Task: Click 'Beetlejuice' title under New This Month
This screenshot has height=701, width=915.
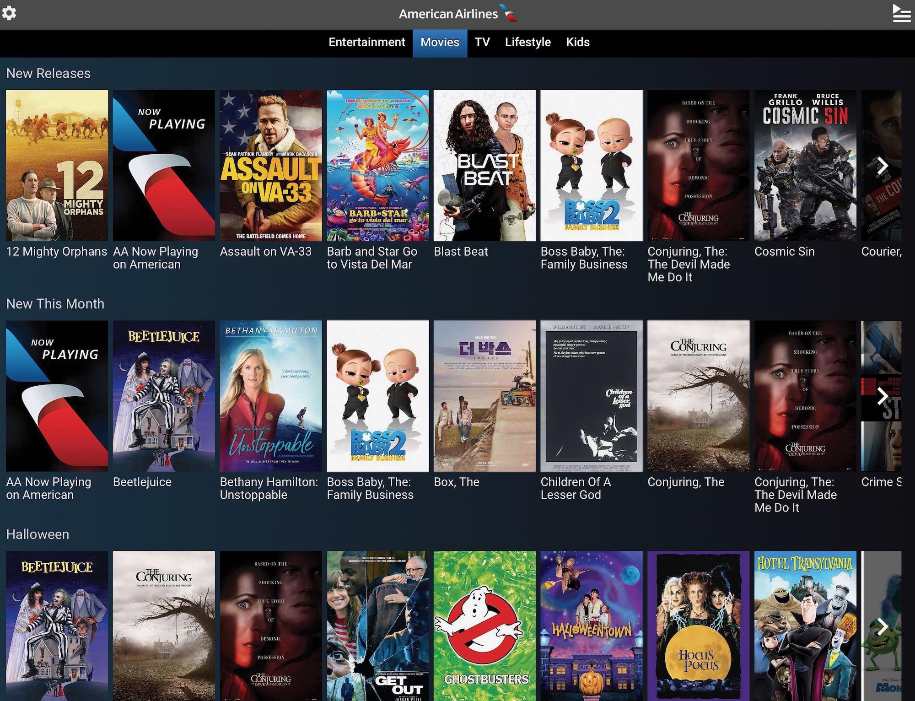Action: coord(142,482)
